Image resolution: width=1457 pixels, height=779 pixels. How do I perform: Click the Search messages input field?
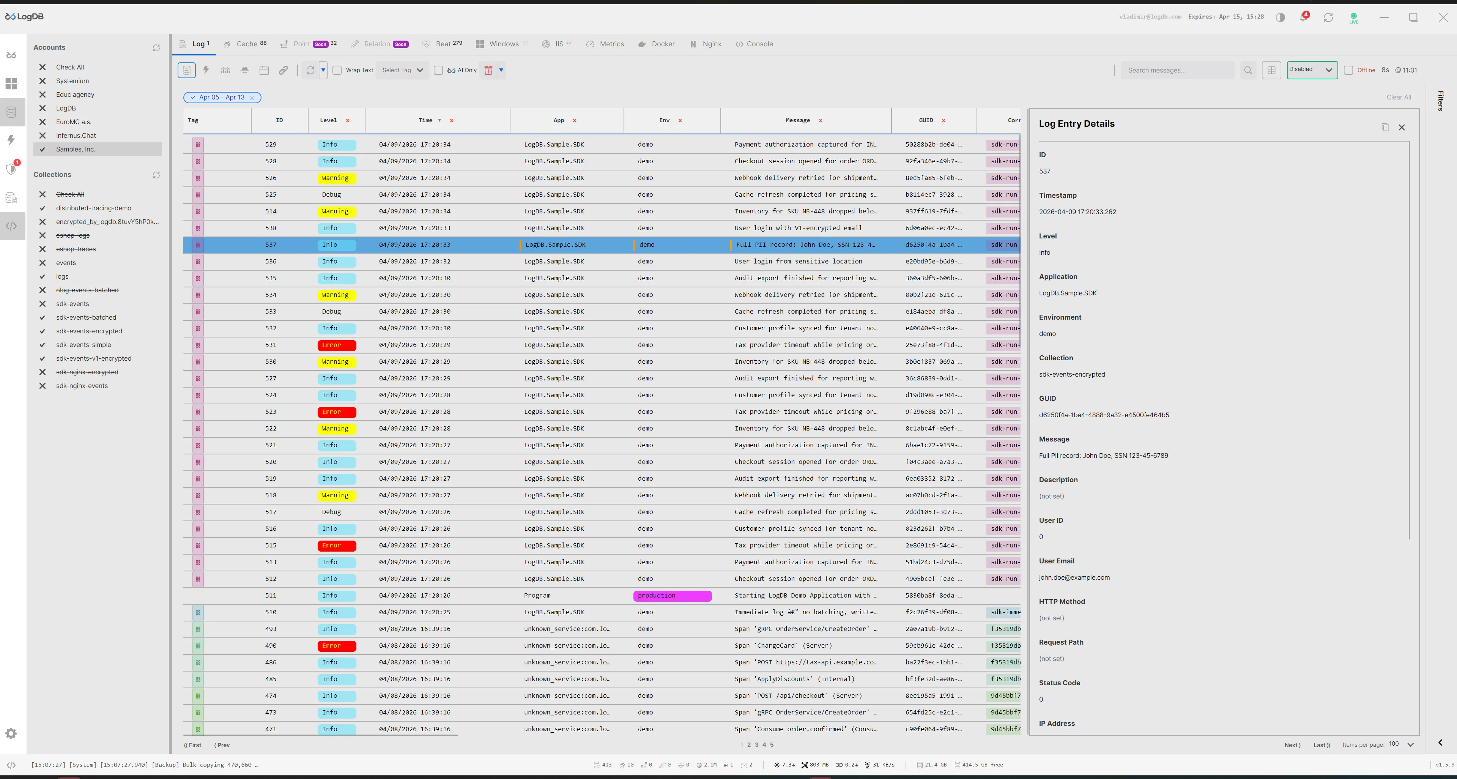point(1177,70)
